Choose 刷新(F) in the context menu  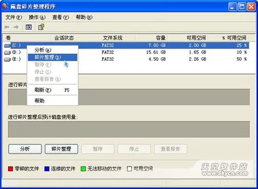[52, 90]
